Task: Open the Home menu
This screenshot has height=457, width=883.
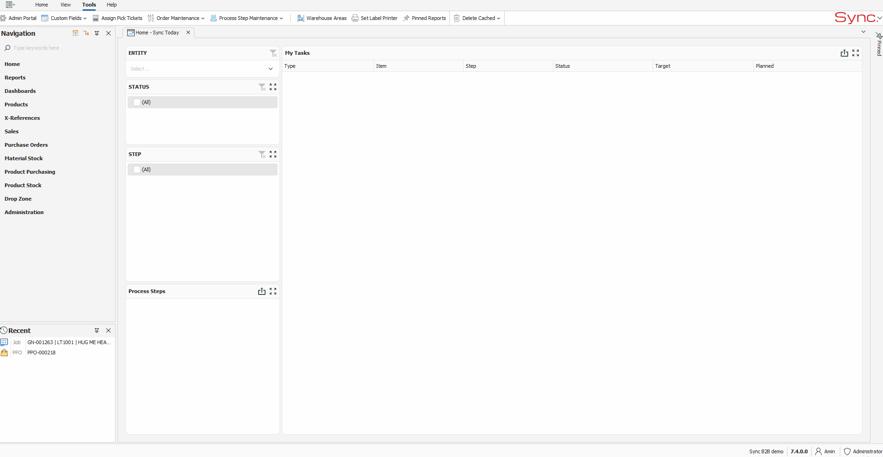Action: (x=41, y=5)
